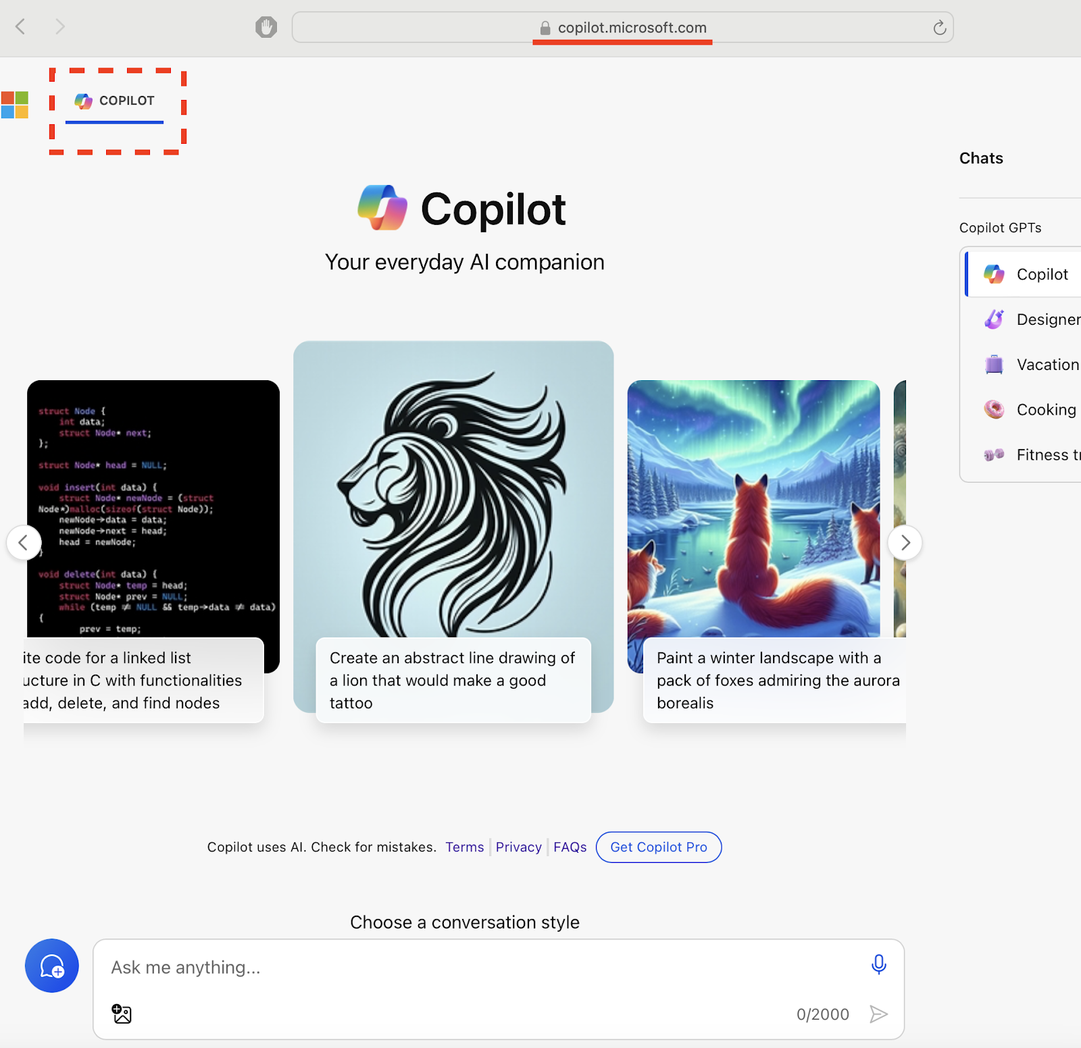Image resolution: width=1081 pixels, height=1048 pixels.
Task: Select the copilot.microsoft.com address bar
Action: point(622,28)
